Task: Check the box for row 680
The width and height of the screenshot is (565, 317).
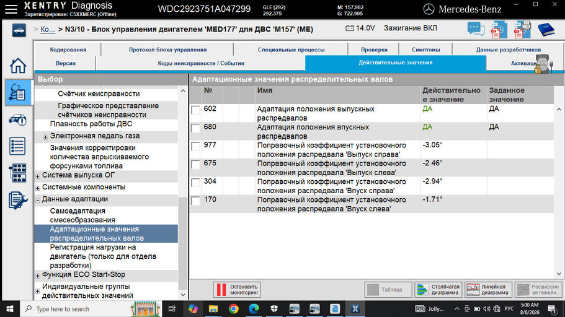Action: (195, 128)
